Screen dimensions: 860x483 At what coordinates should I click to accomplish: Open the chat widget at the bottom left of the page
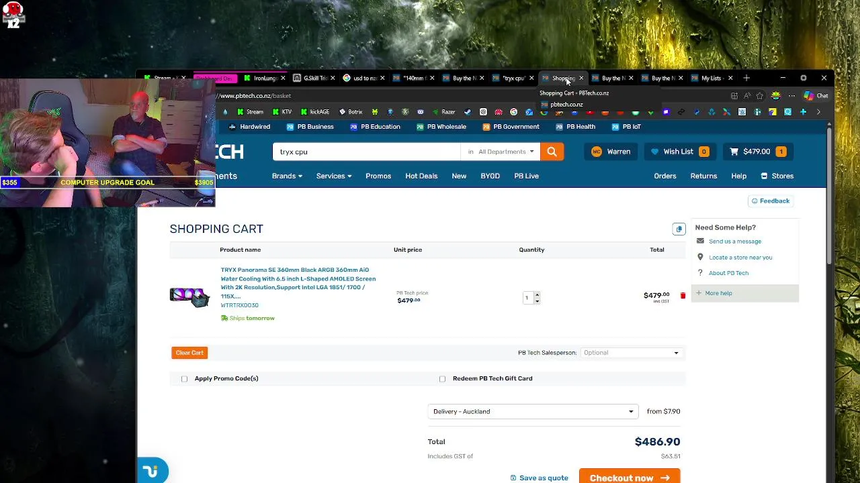152,471
